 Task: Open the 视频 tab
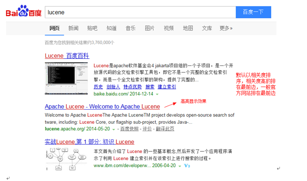169,28
